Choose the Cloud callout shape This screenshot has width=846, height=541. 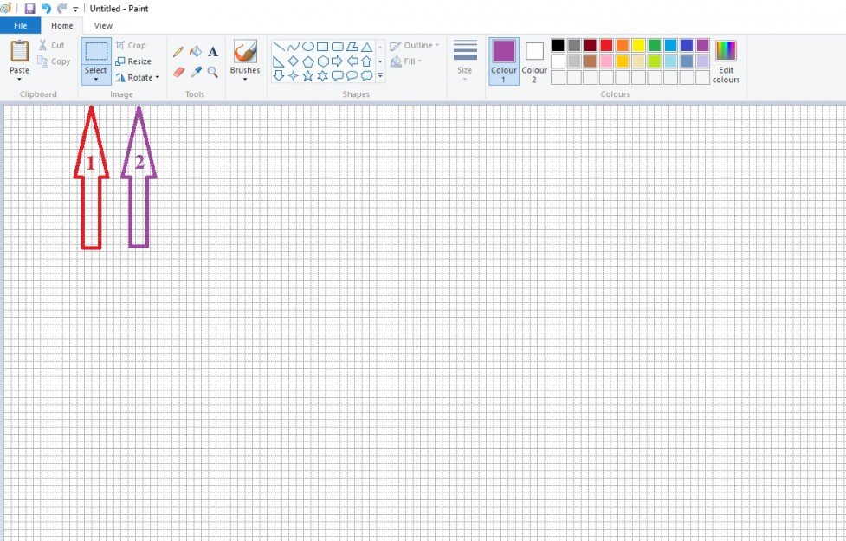[x=367, y=75]
